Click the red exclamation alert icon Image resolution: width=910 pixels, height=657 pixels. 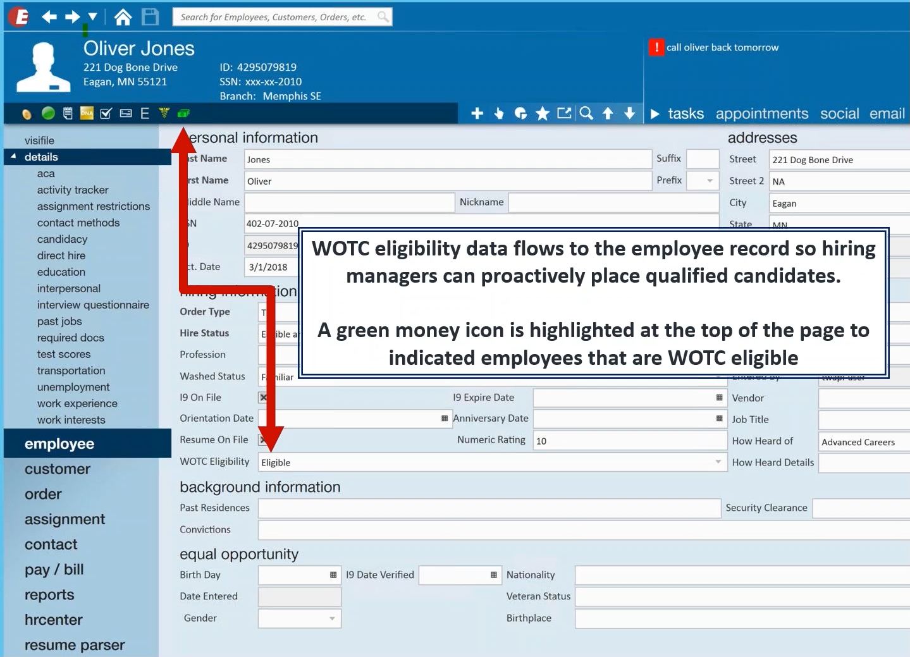pyautogui.click(x=656, y=47)
